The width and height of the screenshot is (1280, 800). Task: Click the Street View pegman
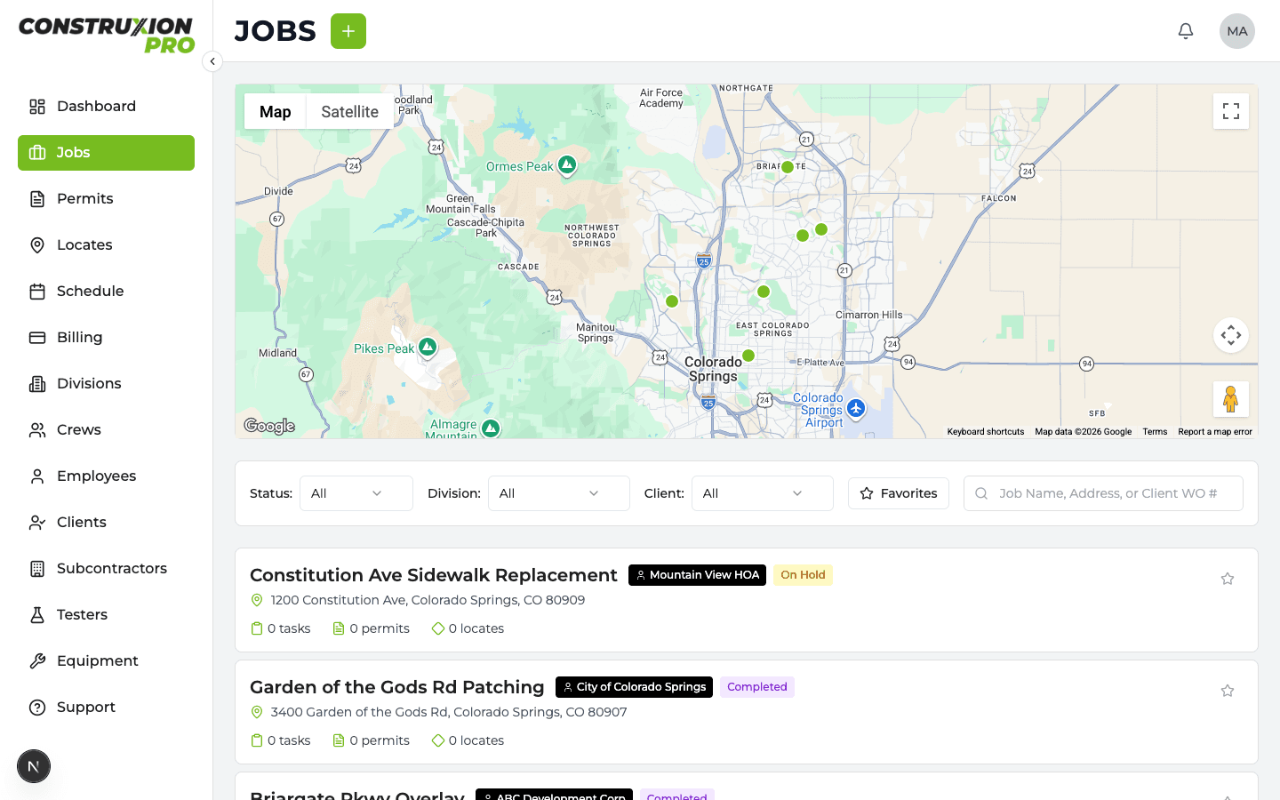[1231, 399]
